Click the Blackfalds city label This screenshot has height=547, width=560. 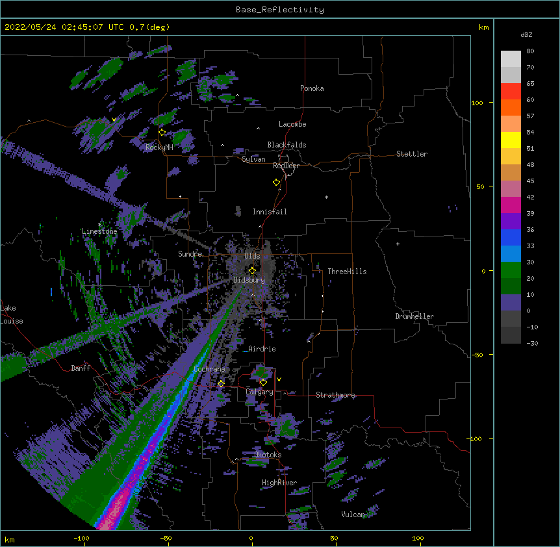coord(286,145)
